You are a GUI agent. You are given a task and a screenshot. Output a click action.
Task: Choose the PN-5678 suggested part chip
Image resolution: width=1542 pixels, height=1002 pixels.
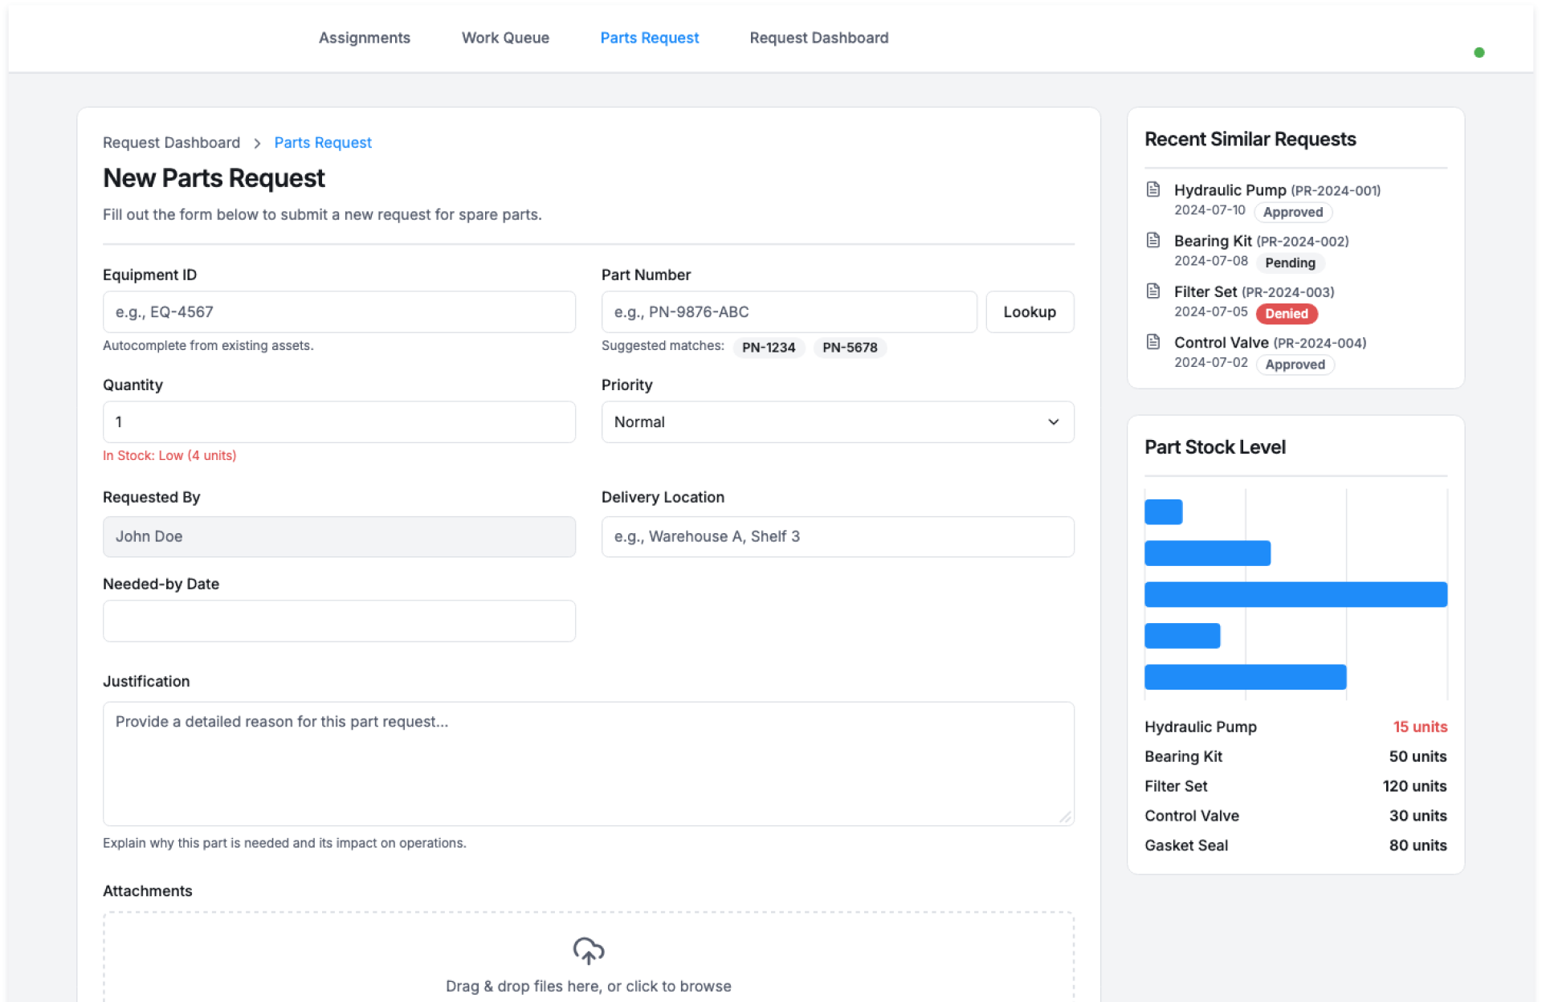point(849,348)
